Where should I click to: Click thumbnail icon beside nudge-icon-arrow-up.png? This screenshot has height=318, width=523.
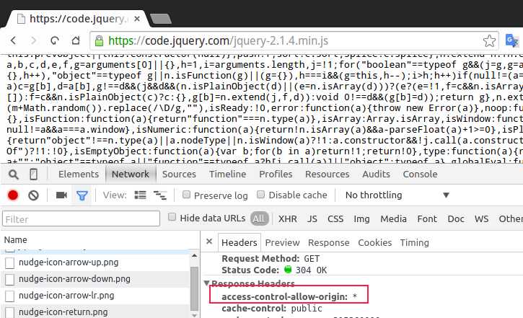pyautogui.click(x=9, y=263)
